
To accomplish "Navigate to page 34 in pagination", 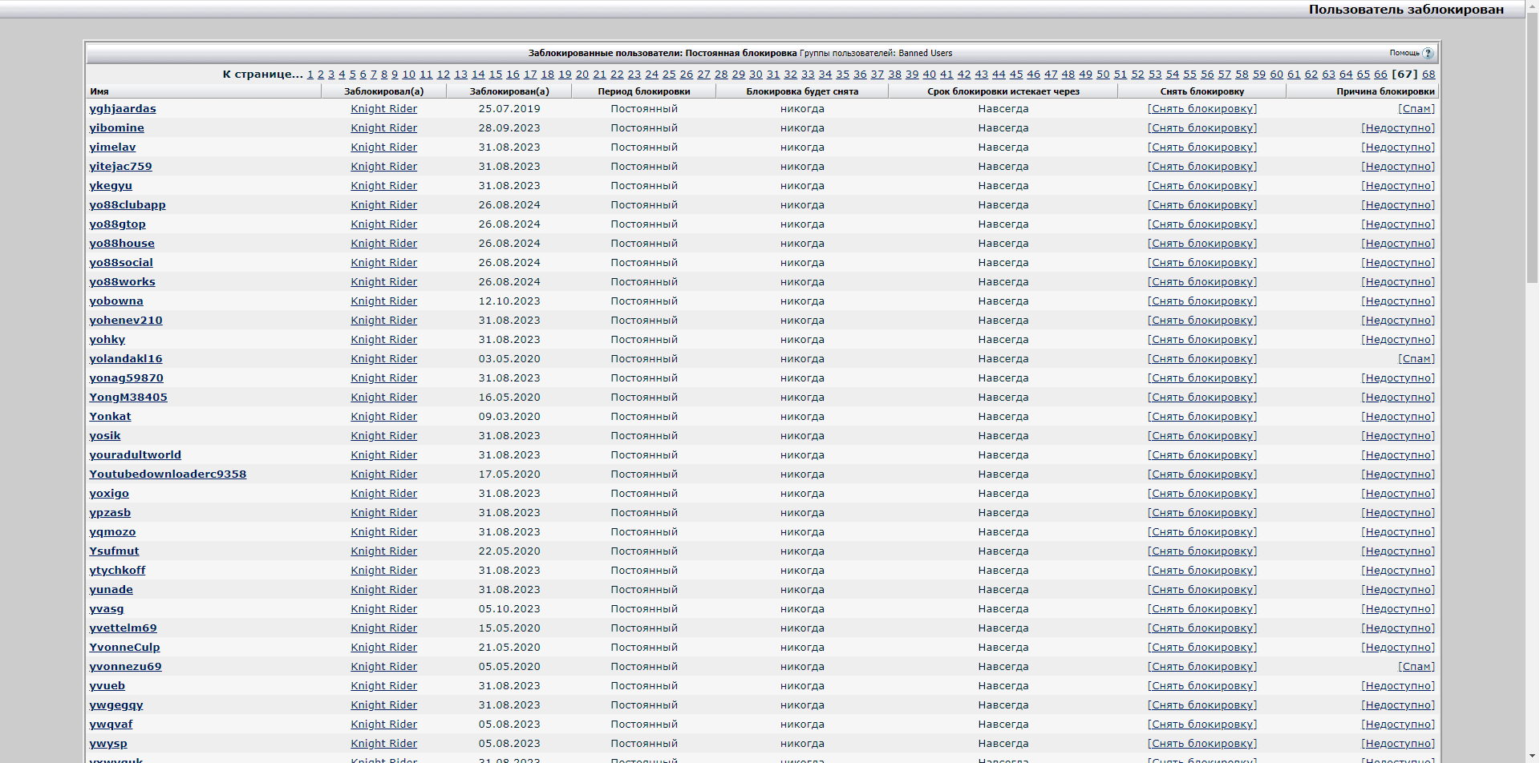I will 825,74.
